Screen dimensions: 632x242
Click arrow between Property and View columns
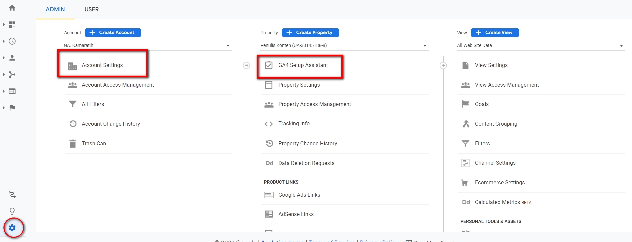point(443,65)
